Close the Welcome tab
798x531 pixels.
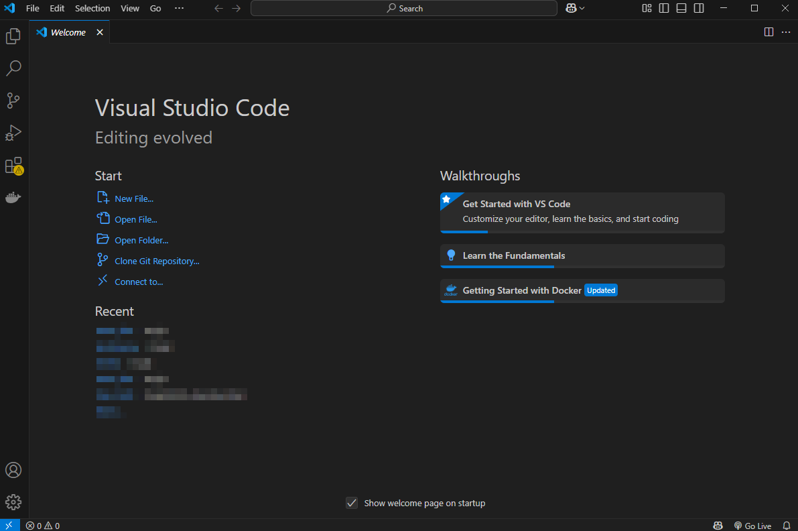click(x=100, y=32)
